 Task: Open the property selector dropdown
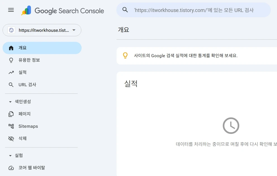tap(42, 30)
